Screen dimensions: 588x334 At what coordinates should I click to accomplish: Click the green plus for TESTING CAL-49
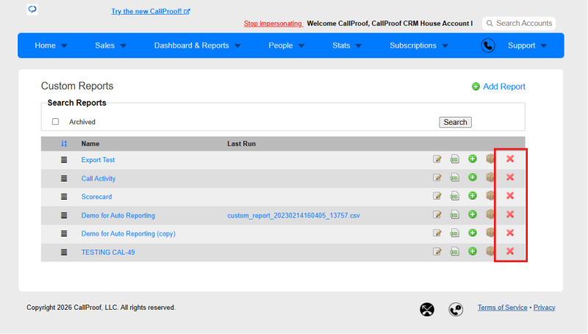pos(473,251)
